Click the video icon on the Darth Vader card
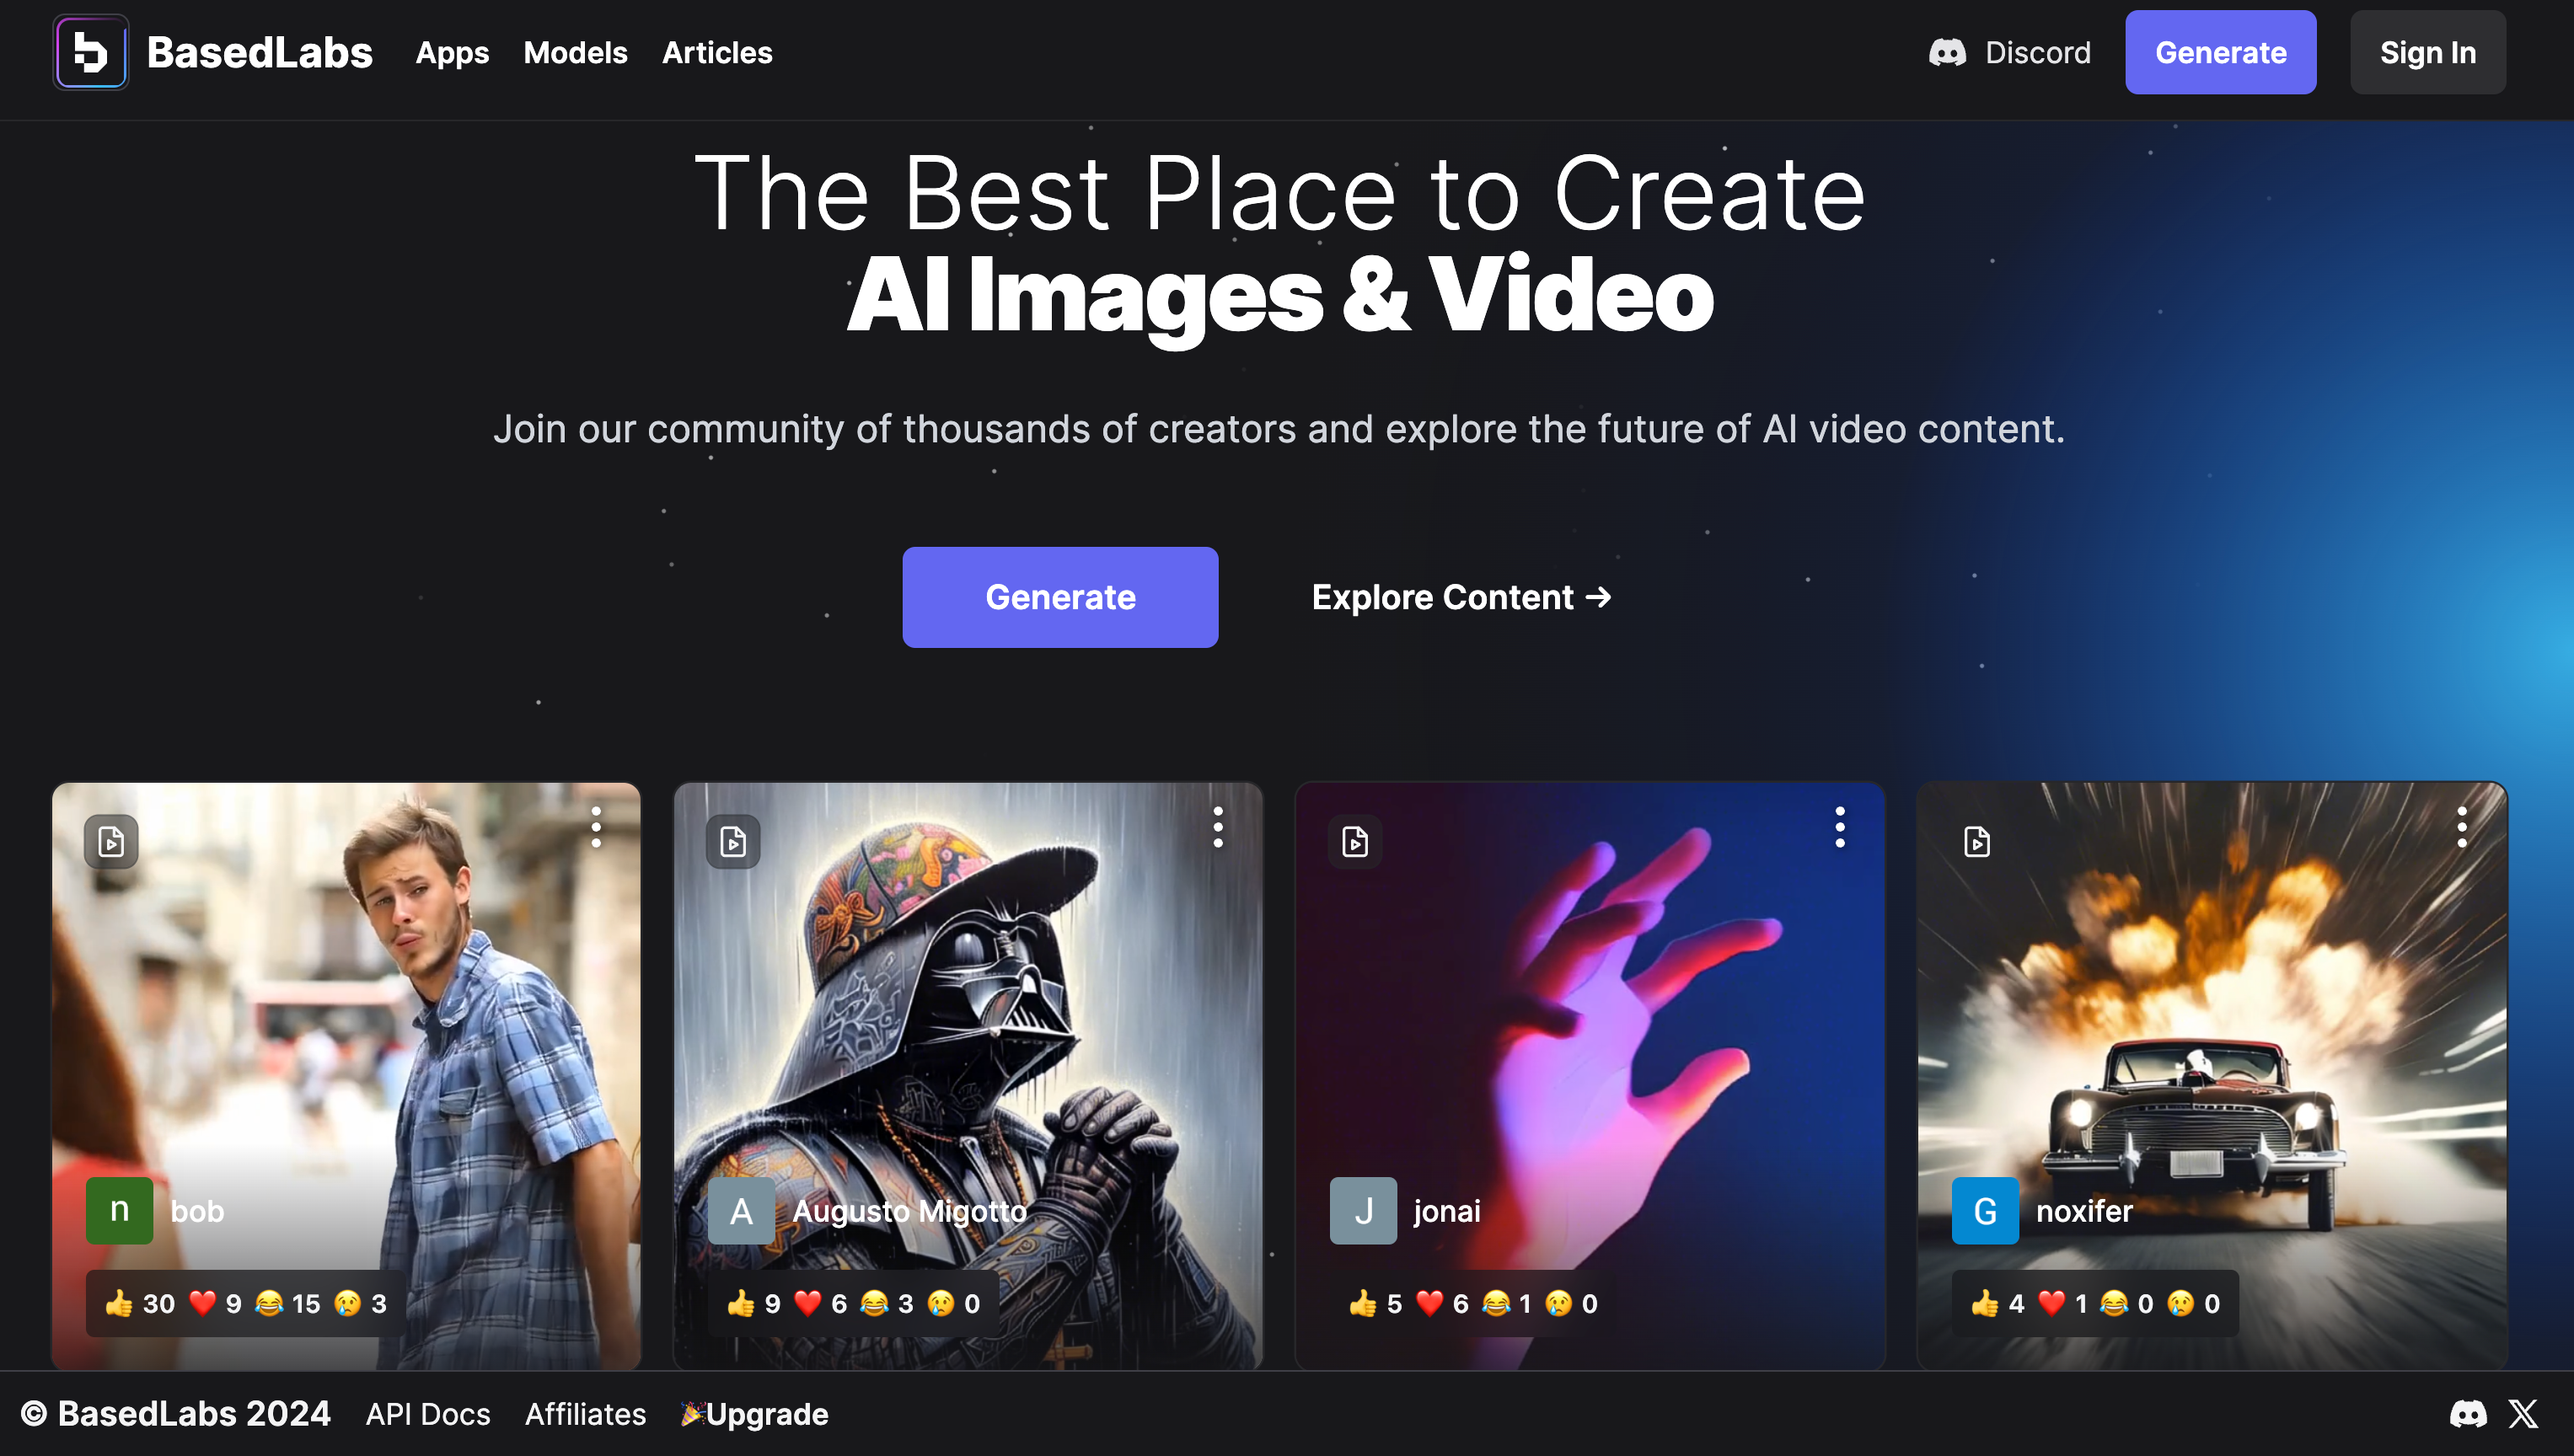Viewport: 2574px width, 1456px height. coord(733,842)
